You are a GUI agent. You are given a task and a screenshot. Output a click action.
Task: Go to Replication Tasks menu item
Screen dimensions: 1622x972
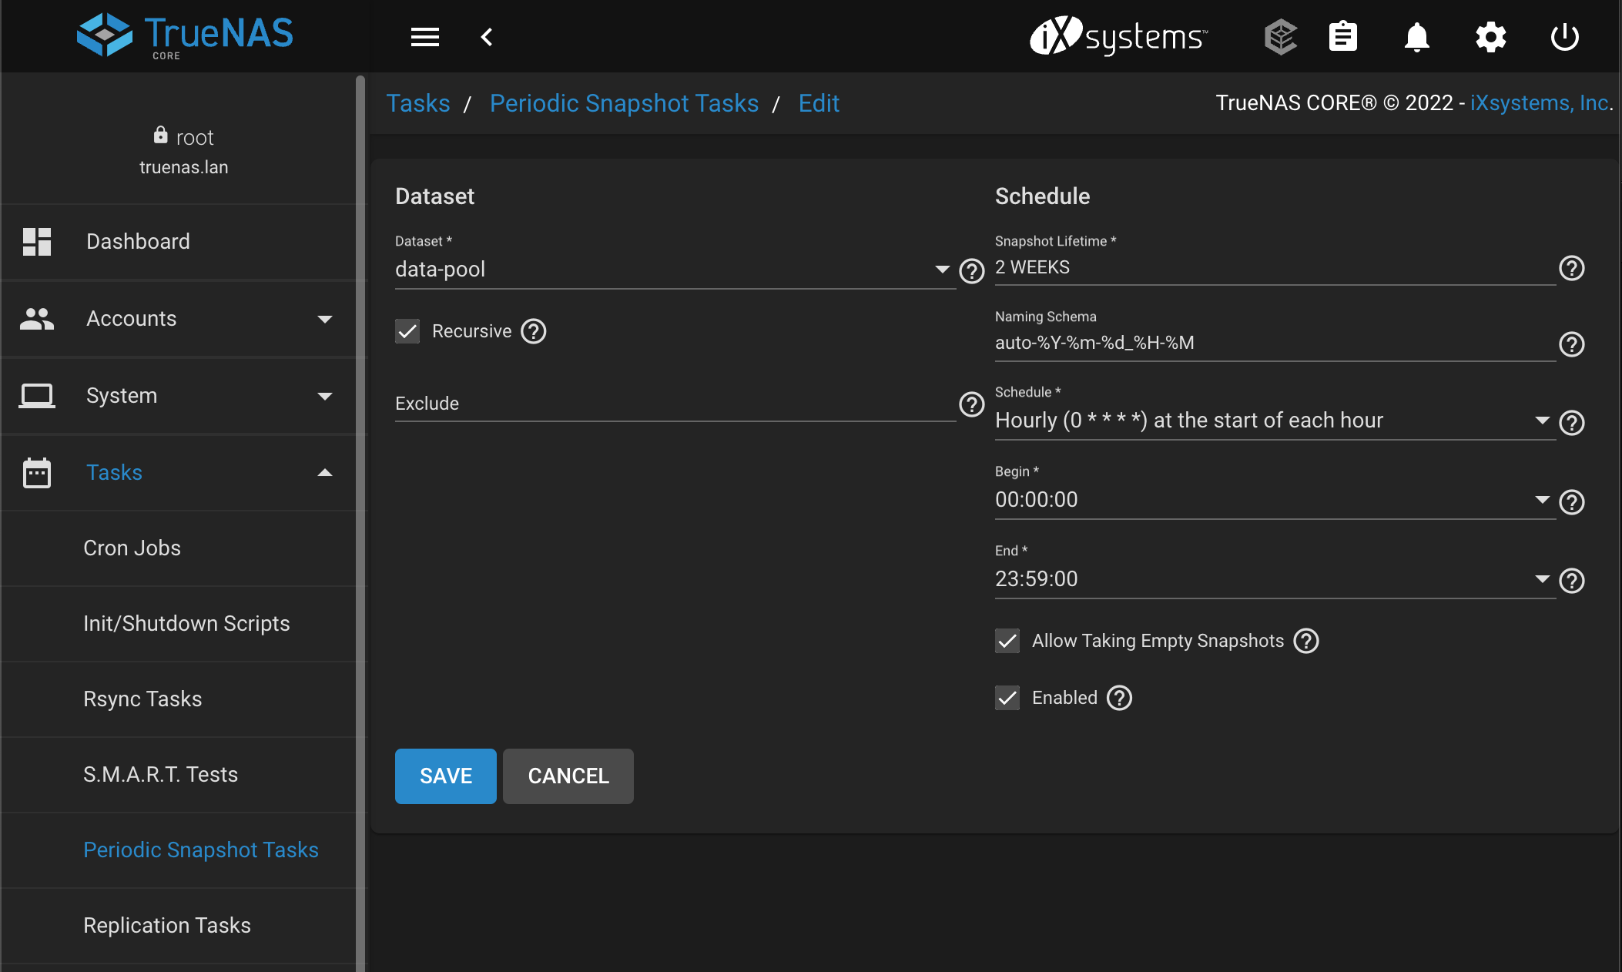167,925
